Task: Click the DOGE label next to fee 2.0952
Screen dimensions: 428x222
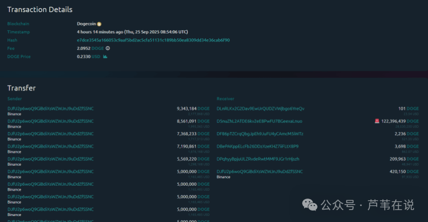Action: [98, 48]
